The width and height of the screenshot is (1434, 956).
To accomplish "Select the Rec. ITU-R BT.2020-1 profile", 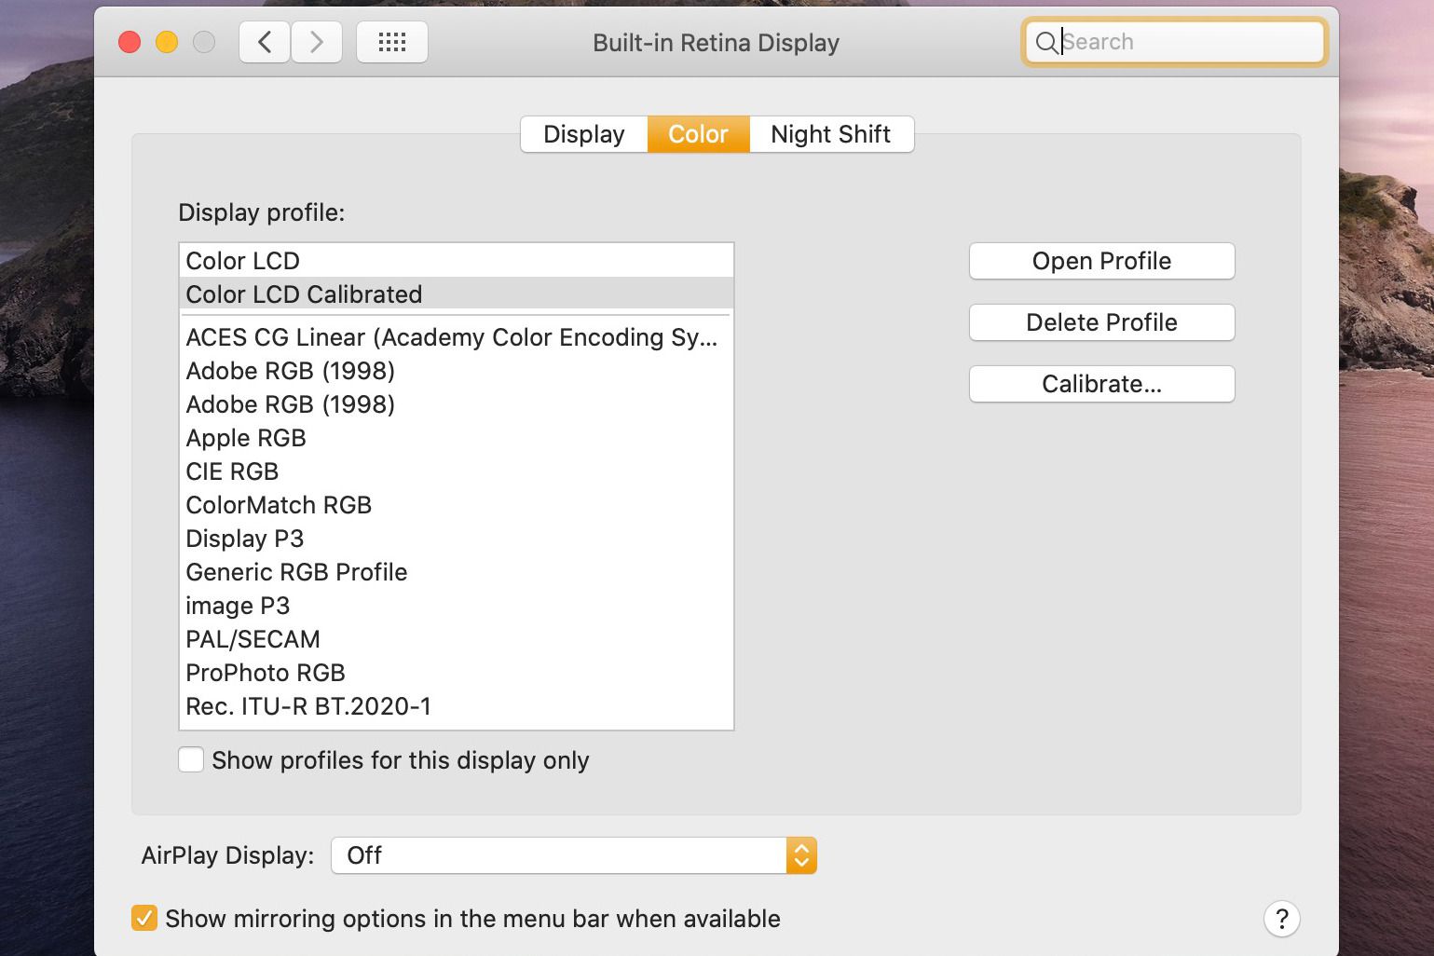I will click(x=457, y=706).
